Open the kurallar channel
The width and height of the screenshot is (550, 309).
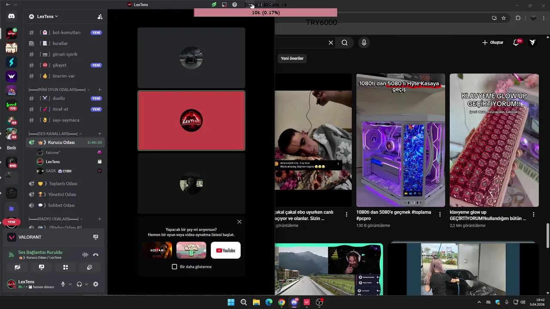[x=65, y=43]
